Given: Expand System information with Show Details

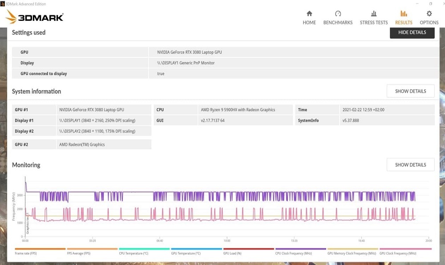Looking at the screenshot, I should [410, 91].
